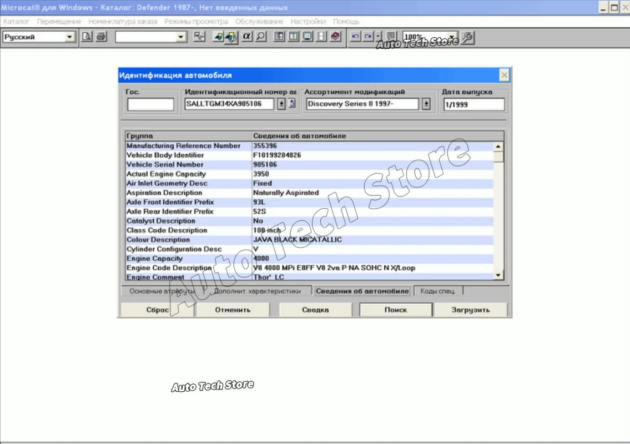Click the VIN field SALLTGM34XA905106
Image resolution: width=630 pixels, height=444 pixels.
[229, 104]
